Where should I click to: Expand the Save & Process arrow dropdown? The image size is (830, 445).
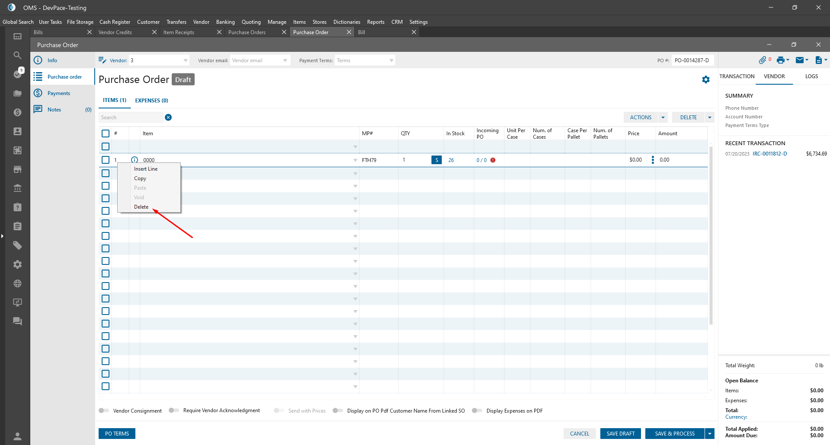point(710,433)
